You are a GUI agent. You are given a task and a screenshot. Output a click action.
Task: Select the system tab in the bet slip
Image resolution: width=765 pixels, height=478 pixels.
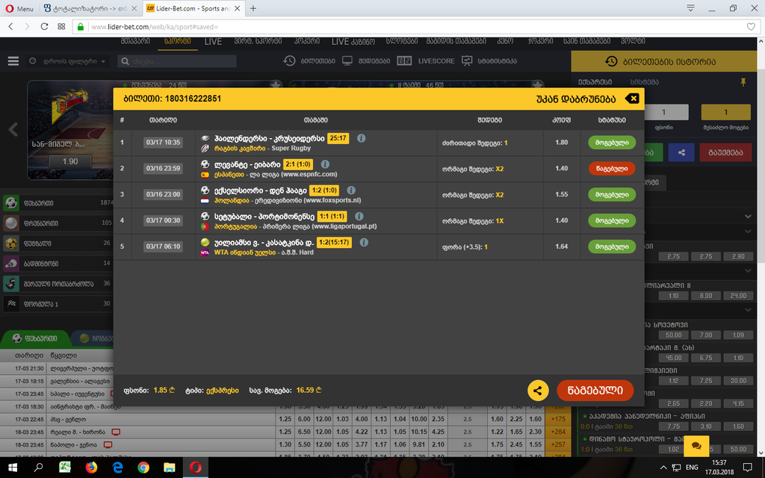644,82
